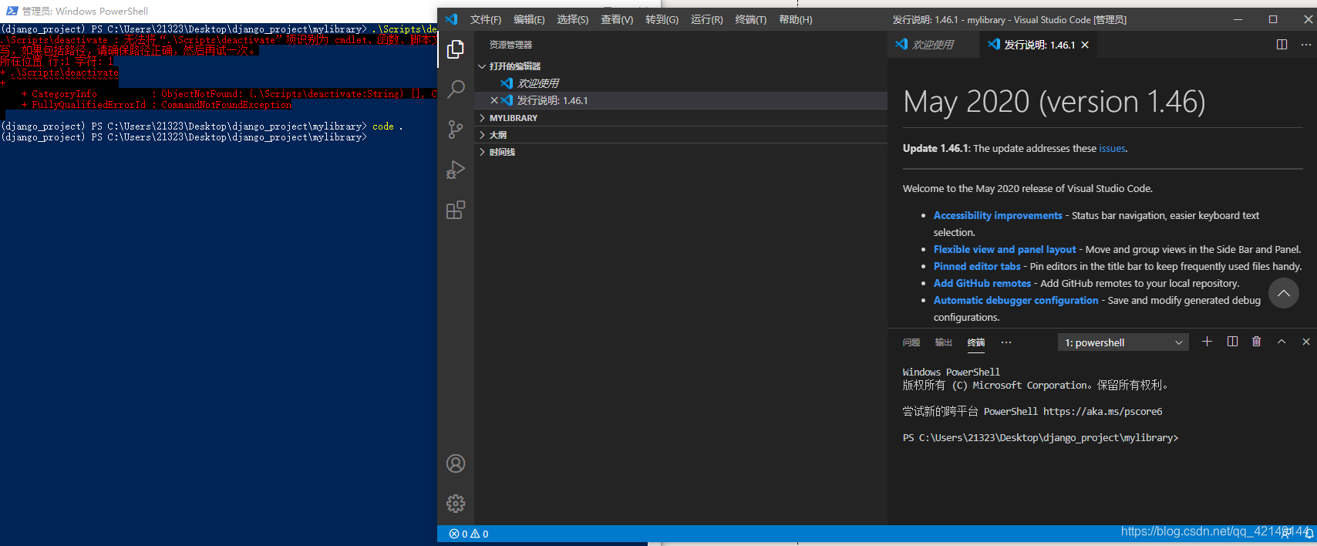Close the terminal panel

click(x=1305, y=342)
